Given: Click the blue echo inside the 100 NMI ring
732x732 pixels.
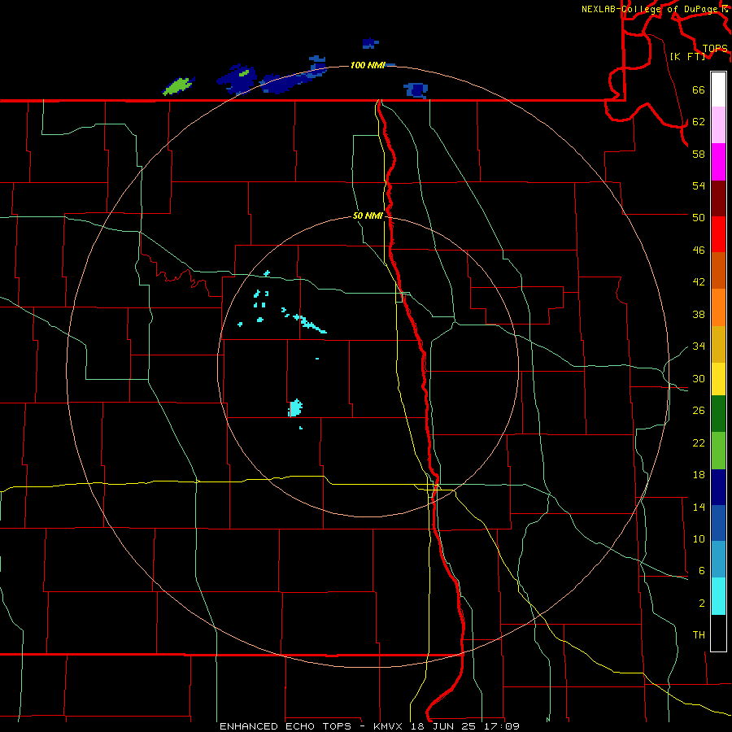Looking at the screenshot, I should pos(416,90).
